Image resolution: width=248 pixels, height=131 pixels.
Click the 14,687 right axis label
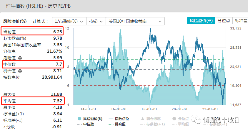(236, 105)
